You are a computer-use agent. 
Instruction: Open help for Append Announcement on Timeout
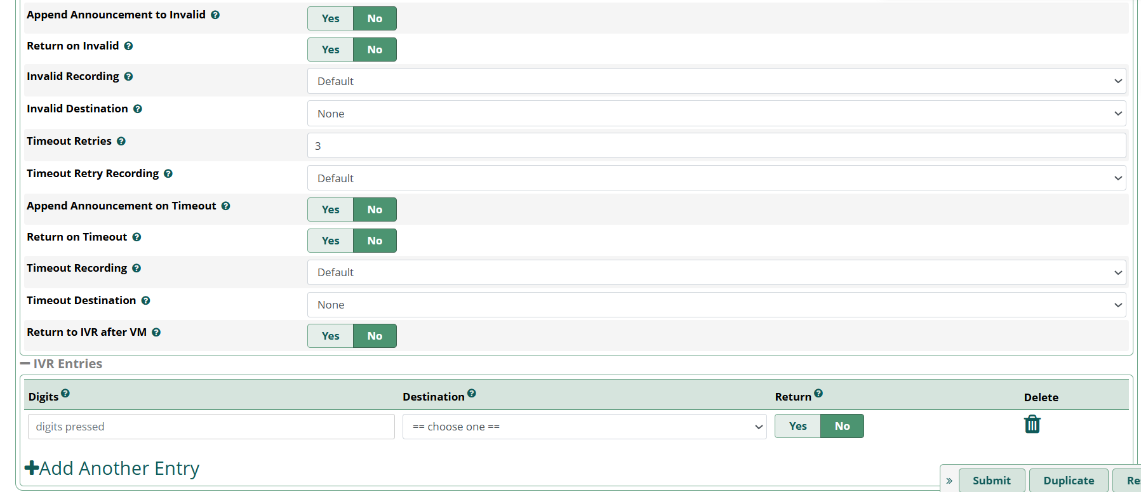point(225,206)
